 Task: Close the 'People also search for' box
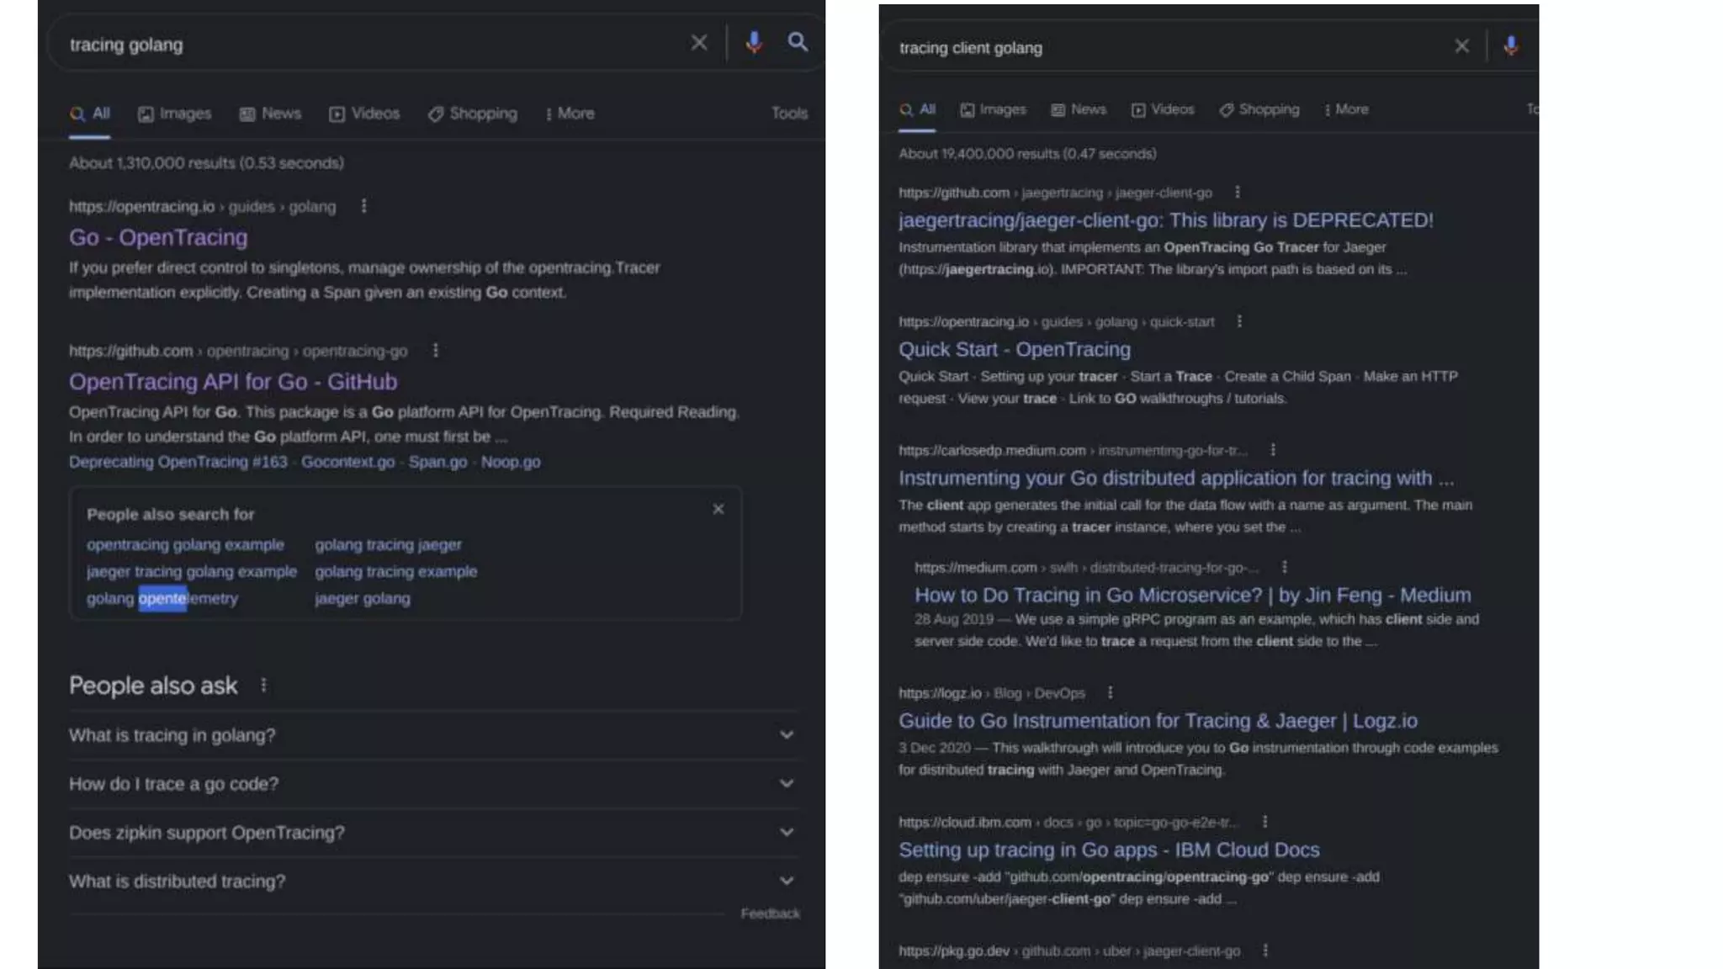pyautogui.click(x=718, y=510)
